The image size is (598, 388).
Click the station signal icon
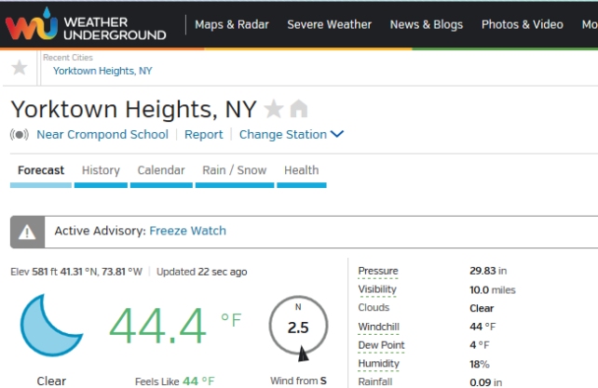click(x=20, y=135)
